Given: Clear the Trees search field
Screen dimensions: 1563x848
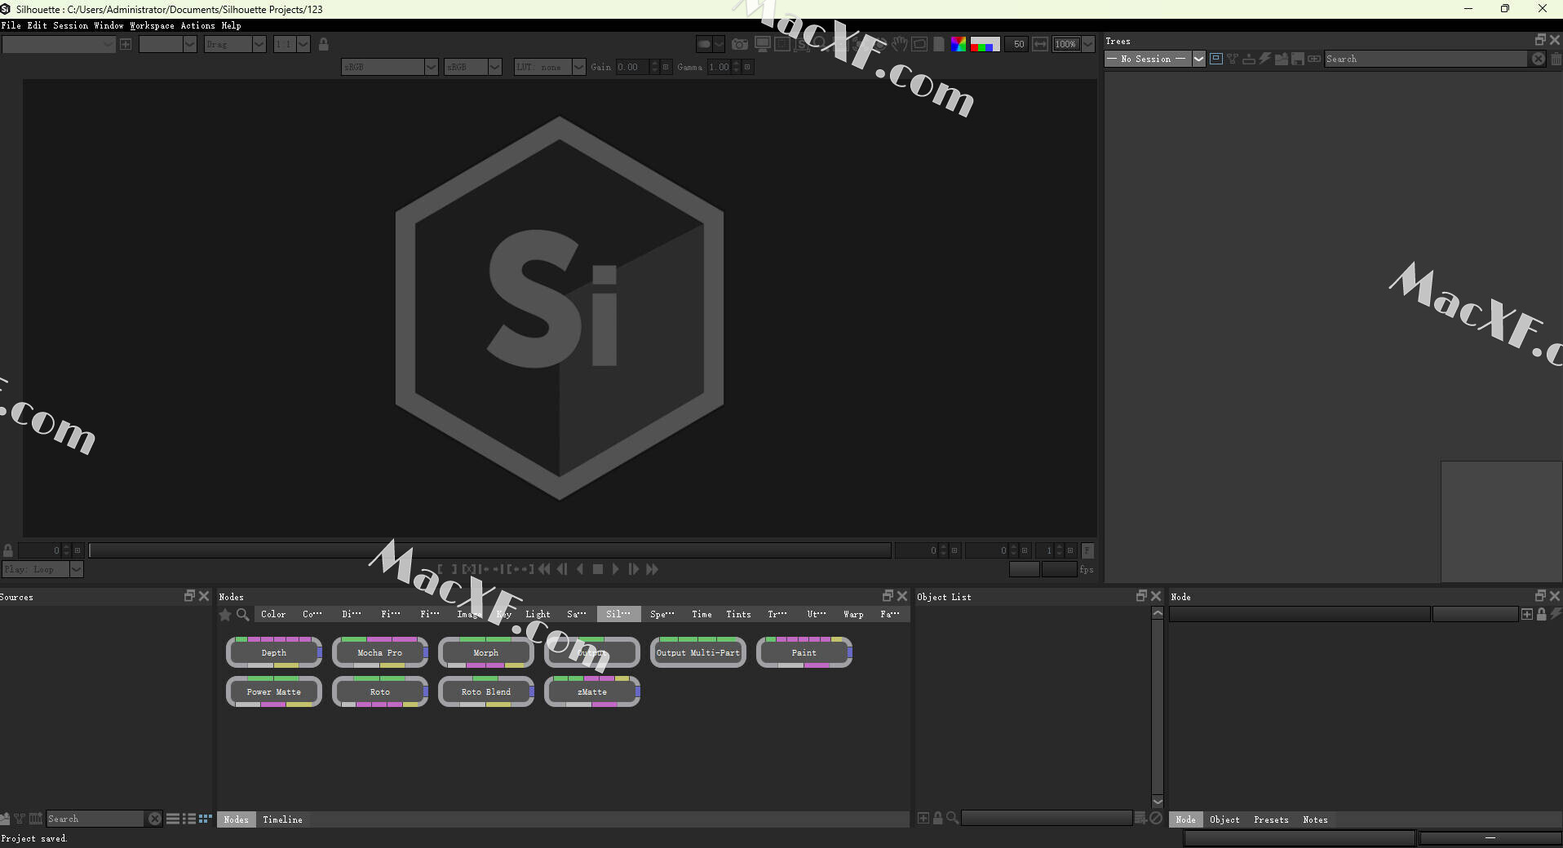Looking at the screenshot, I should 1538,59.
